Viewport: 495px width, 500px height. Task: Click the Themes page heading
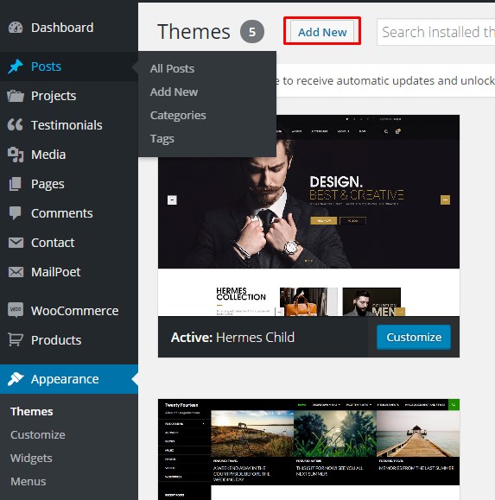coord(194,32)
